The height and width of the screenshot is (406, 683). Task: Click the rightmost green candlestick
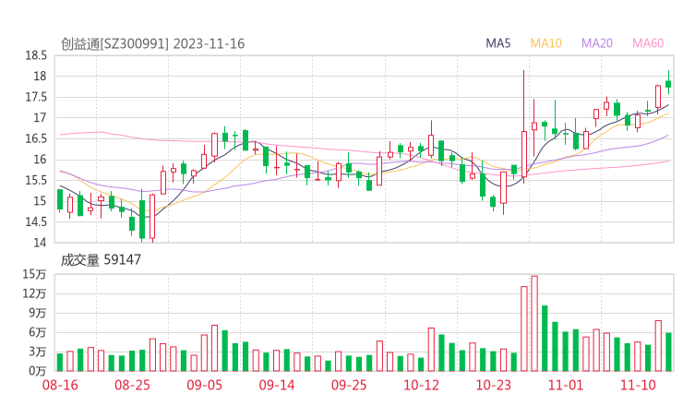(668, 84)
